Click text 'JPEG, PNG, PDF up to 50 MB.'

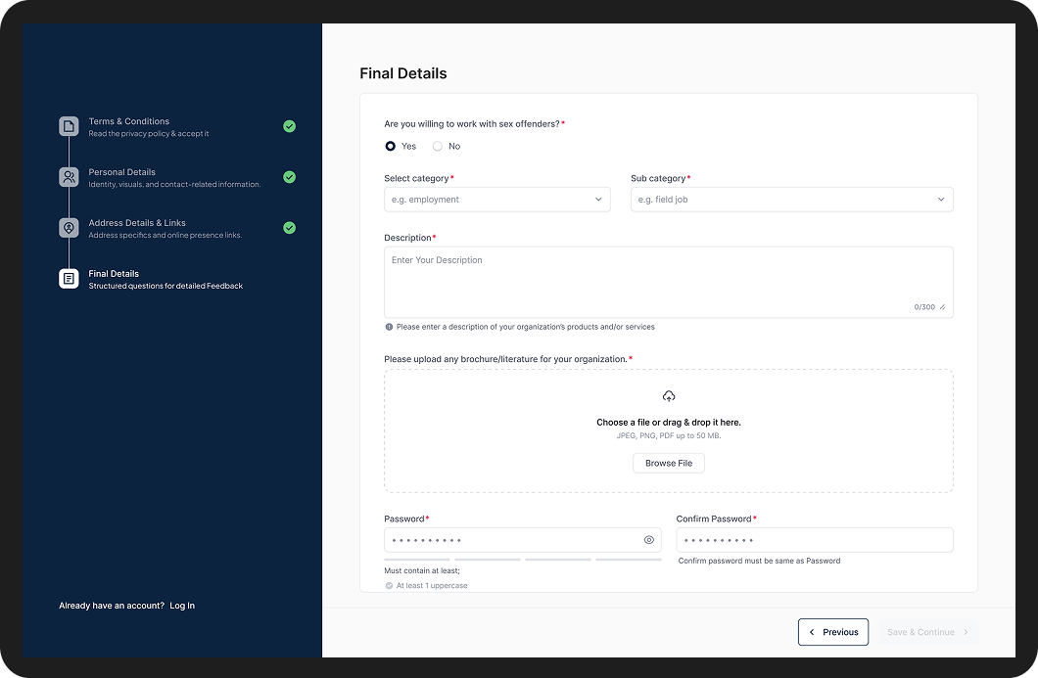[x=669, y=436]
